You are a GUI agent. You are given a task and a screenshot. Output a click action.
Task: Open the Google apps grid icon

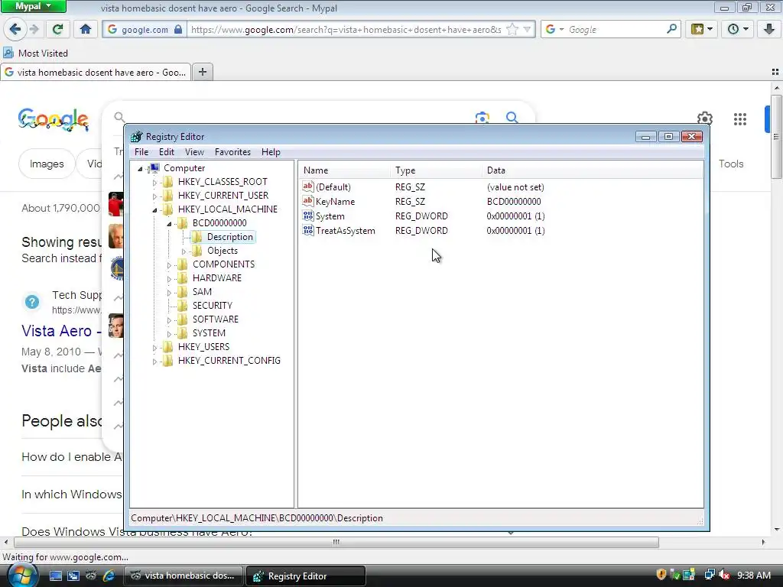pos(740,118)
